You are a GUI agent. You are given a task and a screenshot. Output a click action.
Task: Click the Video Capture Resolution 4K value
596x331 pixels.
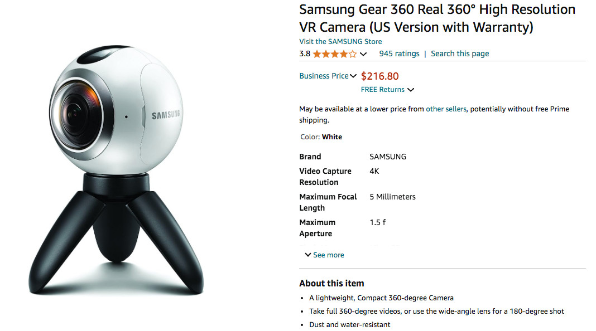pos(374,171)
